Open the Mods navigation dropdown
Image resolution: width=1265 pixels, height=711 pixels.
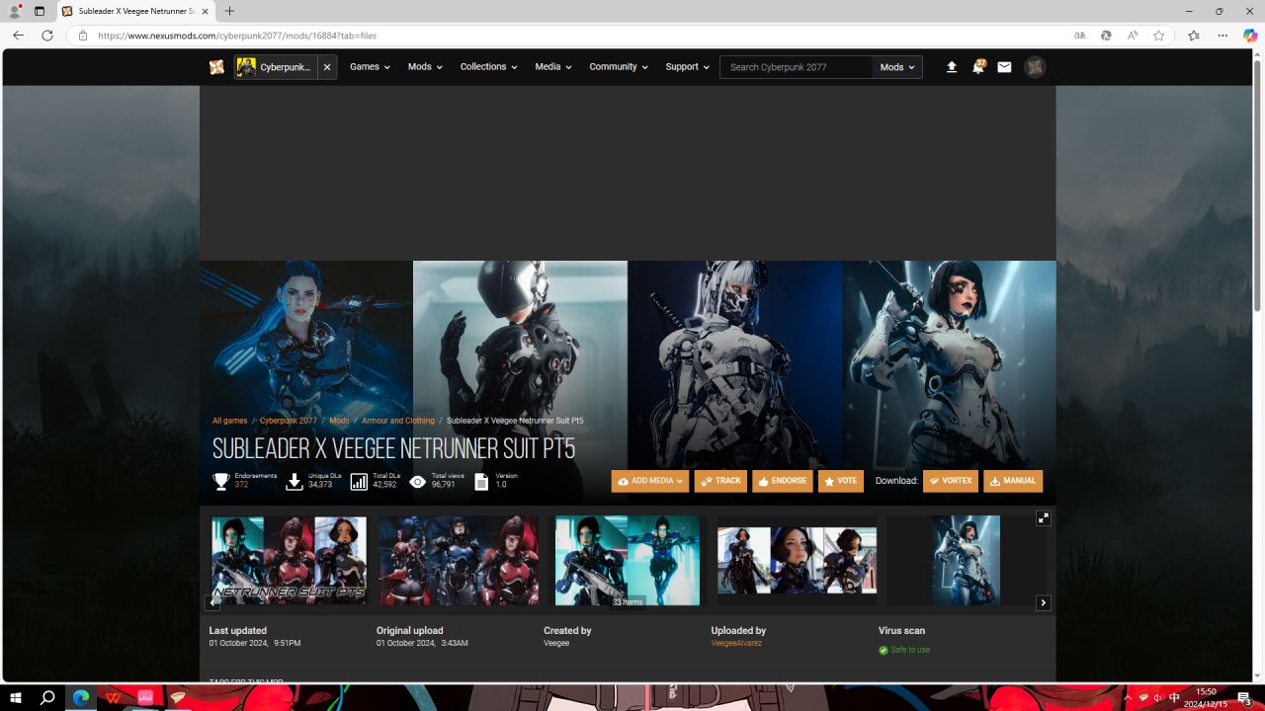point(425,67)
